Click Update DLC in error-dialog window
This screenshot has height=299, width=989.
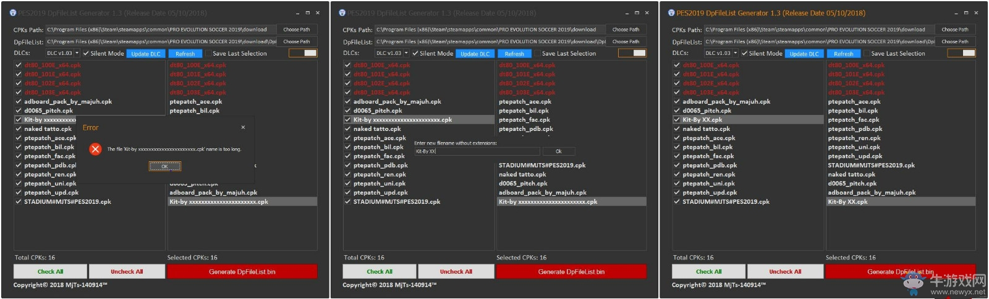tap(146, 54)
